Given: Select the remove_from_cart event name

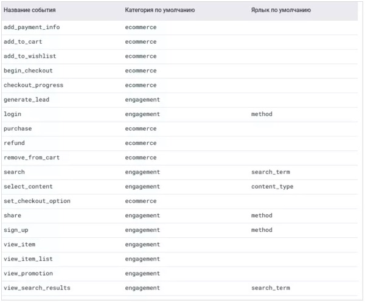Looking at the screenshot, I should click(x=32, y=158).
